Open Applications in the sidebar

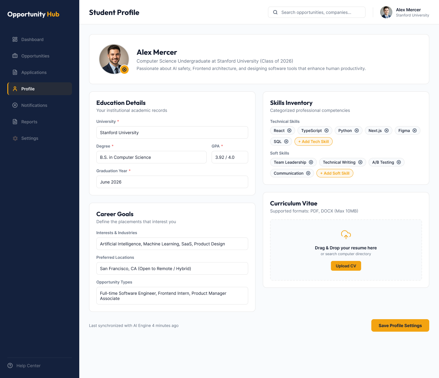(x=40, y=72)
